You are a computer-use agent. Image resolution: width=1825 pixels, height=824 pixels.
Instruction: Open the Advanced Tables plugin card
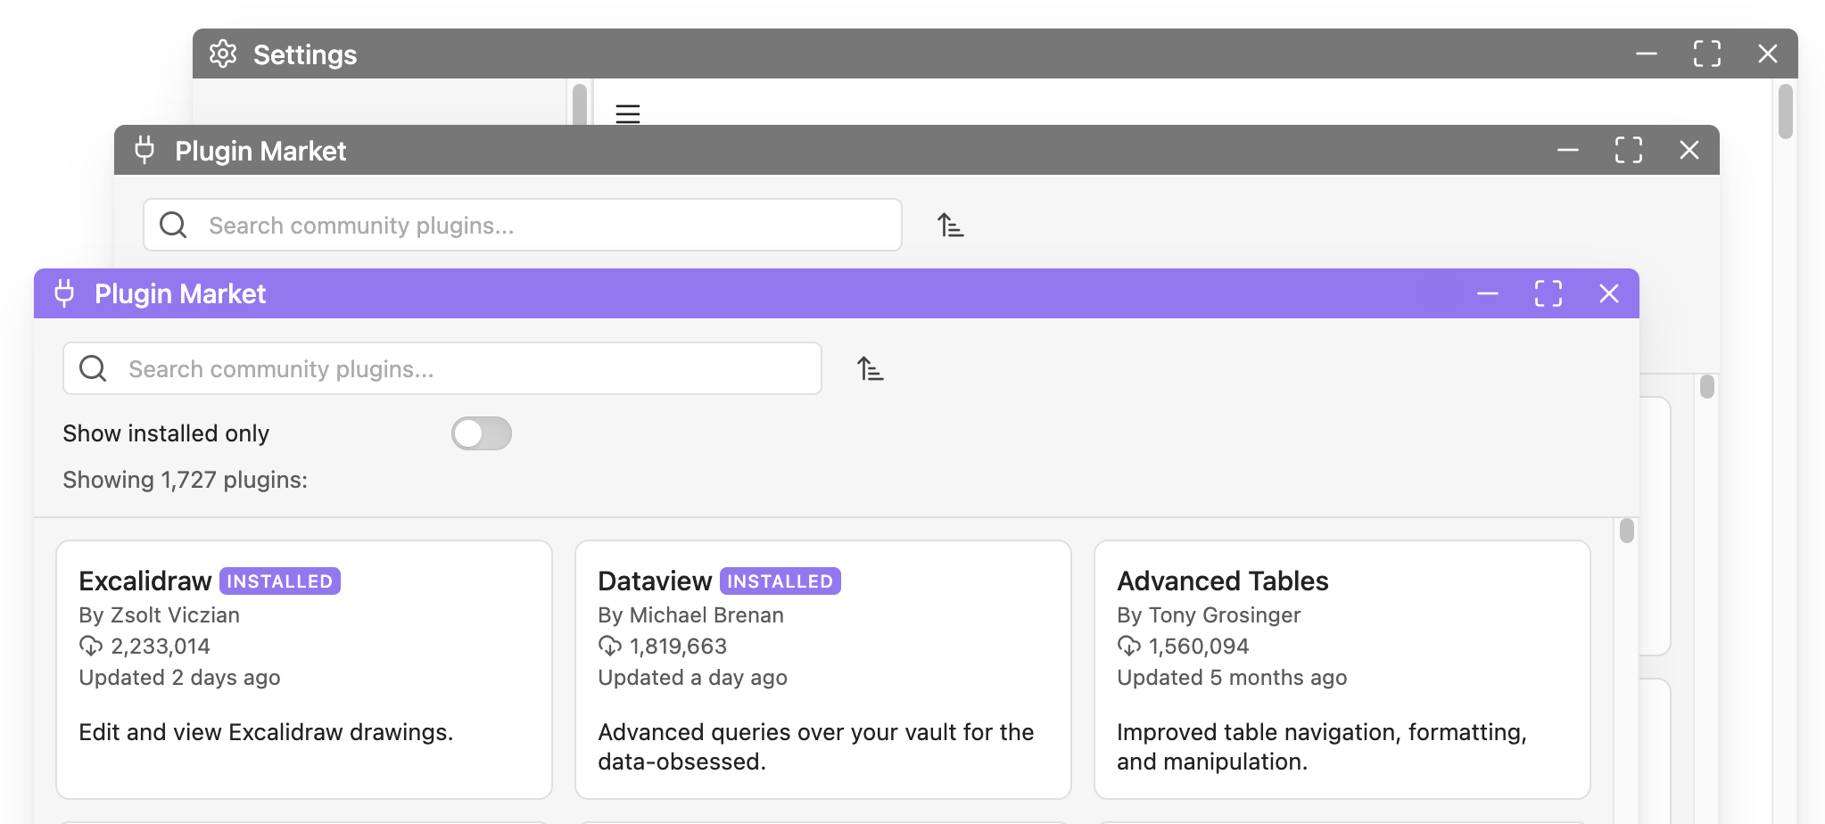[1342, 669]
